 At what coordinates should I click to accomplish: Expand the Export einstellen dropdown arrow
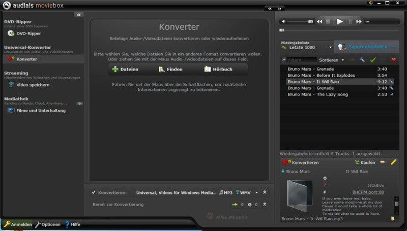click(394, 47)
